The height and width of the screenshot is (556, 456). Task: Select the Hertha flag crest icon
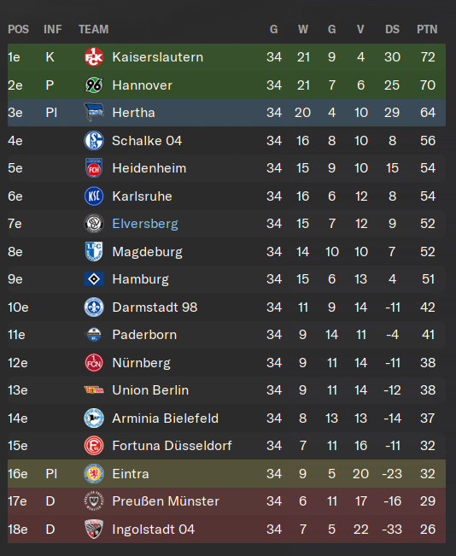coord(94,113)
